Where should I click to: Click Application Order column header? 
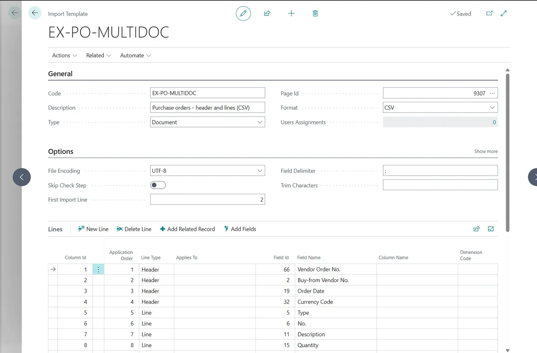121,255
